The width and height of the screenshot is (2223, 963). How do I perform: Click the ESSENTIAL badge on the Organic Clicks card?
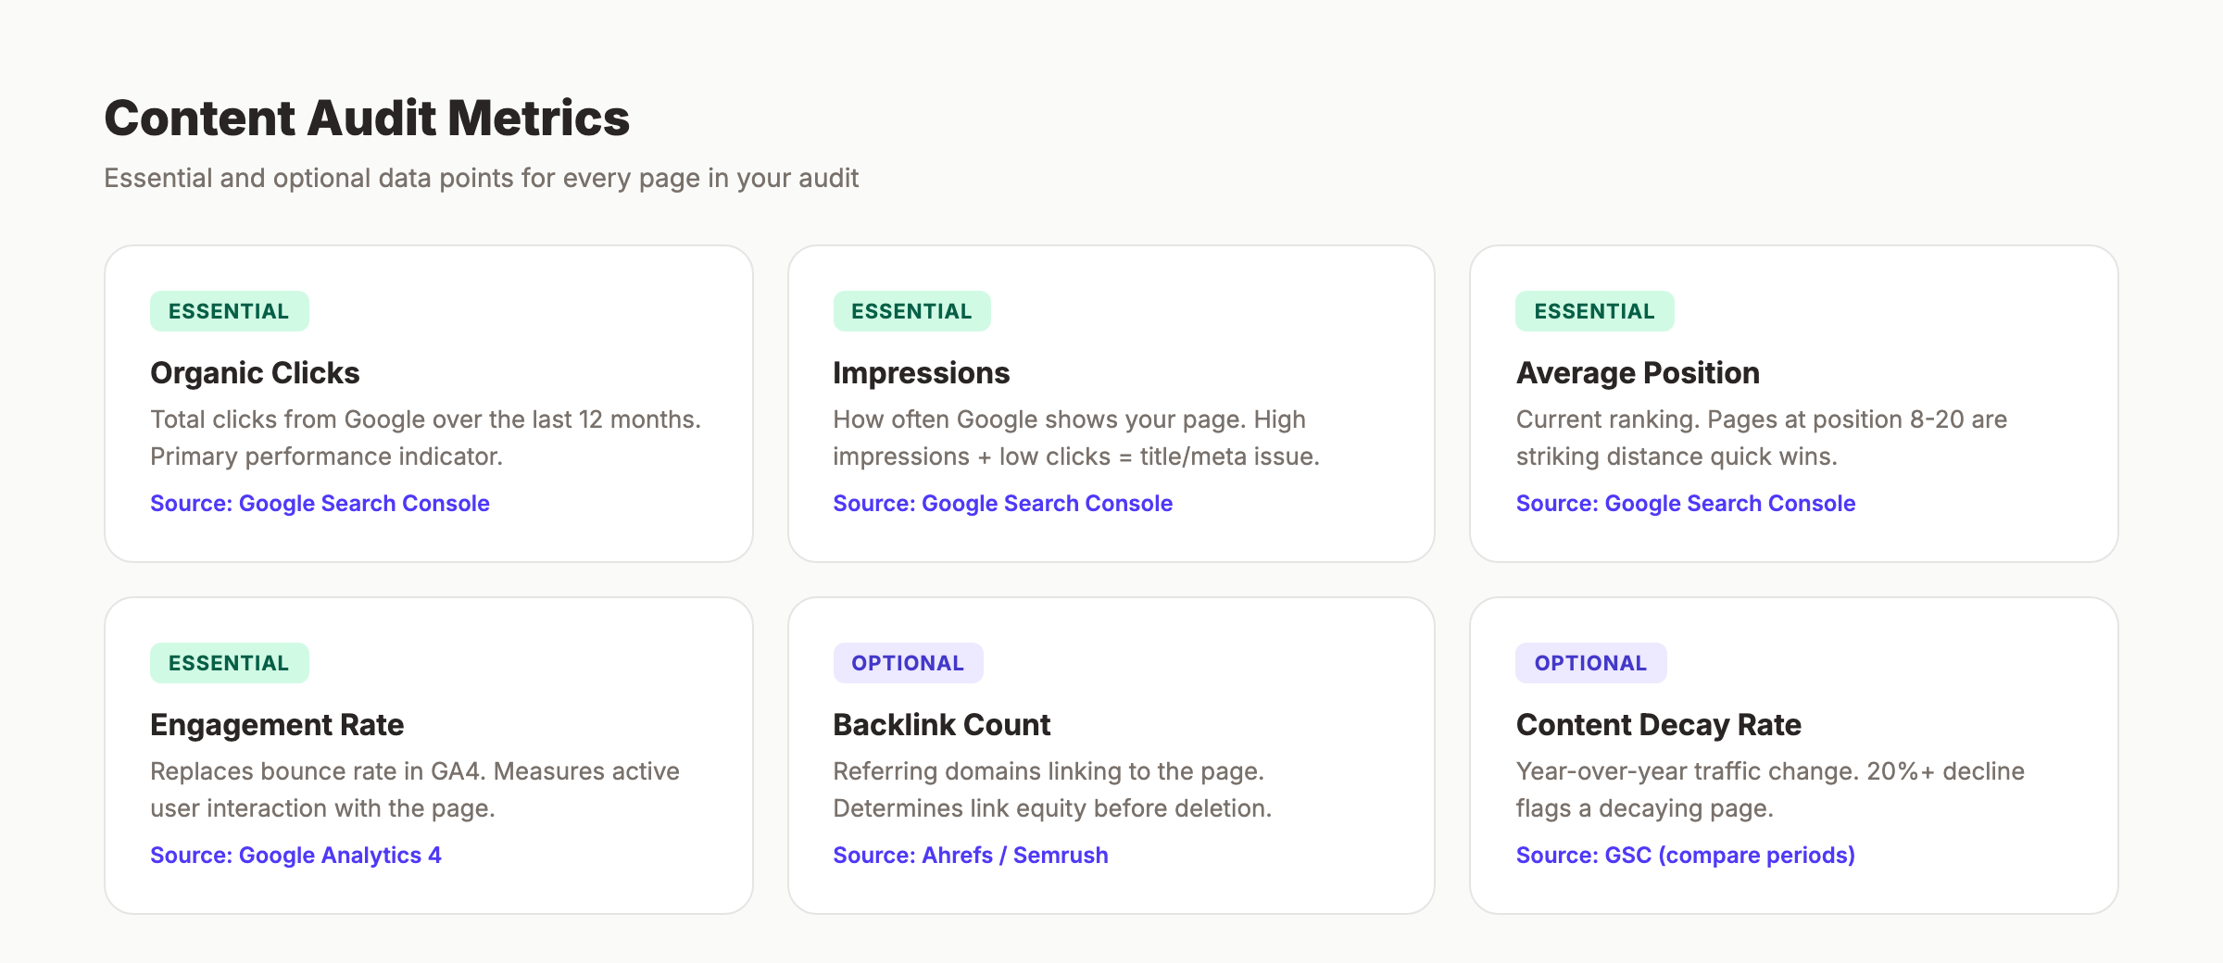(x=228, y=311)
